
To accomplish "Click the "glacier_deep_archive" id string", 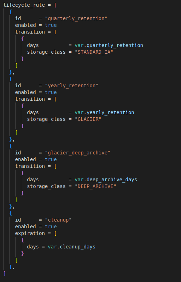I will 77,153.
